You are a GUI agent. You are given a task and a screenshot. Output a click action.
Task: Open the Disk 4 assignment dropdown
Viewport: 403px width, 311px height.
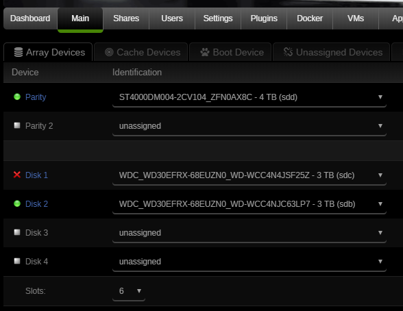[249, 262]
